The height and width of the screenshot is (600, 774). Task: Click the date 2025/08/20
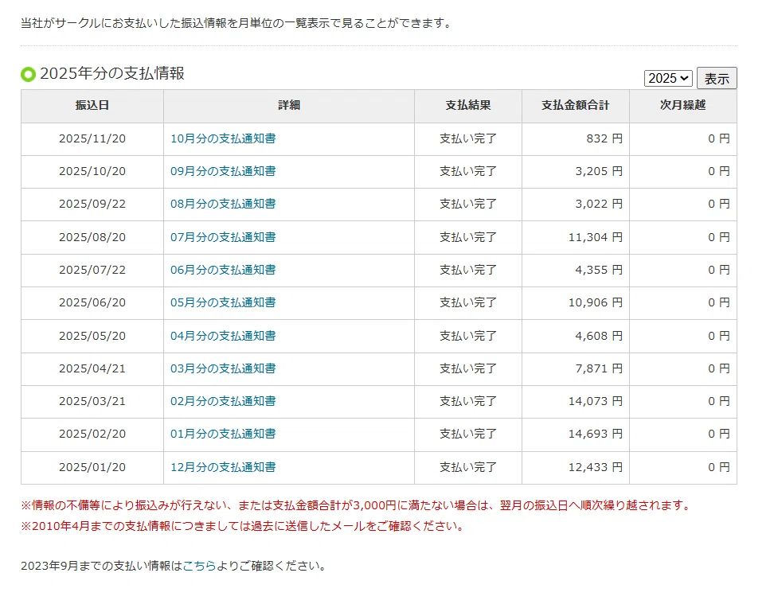coord(92,237)
